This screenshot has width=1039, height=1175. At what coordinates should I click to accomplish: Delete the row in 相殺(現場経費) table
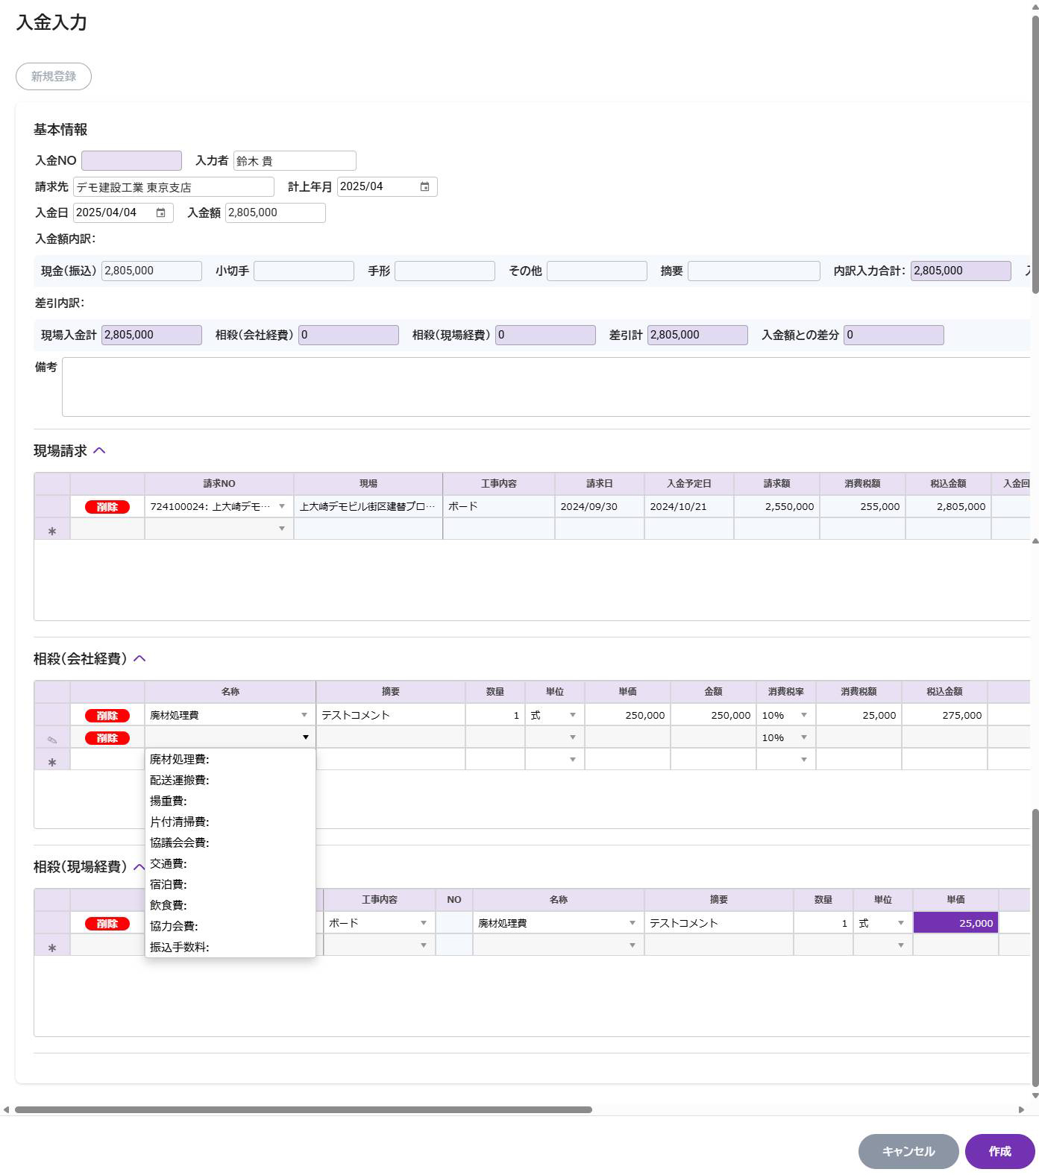coord(107,924)
